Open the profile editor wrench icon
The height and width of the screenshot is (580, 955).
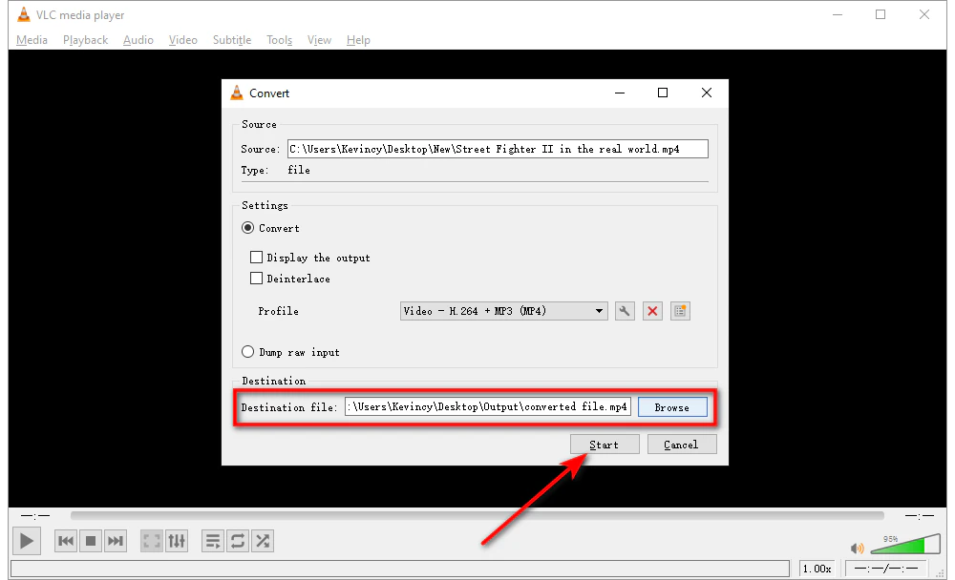click(625, 310)
